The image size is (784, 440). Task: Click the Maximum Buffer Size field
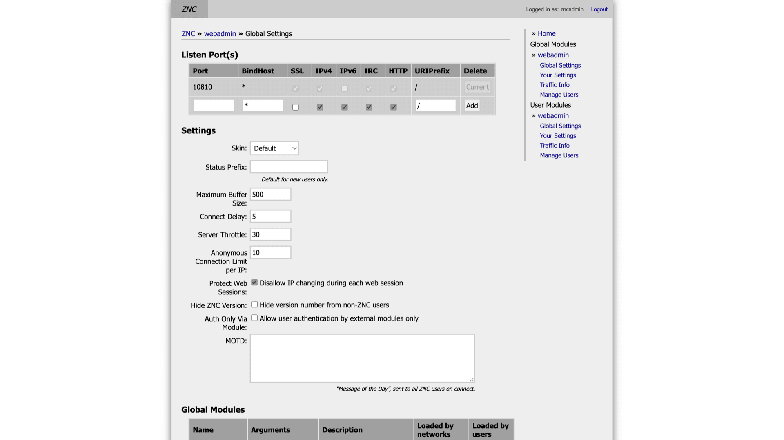point(270,195)
